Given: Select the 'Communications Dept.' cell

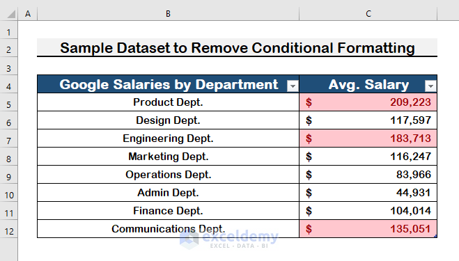Looking at the screenshot, I should coord(168,229).
